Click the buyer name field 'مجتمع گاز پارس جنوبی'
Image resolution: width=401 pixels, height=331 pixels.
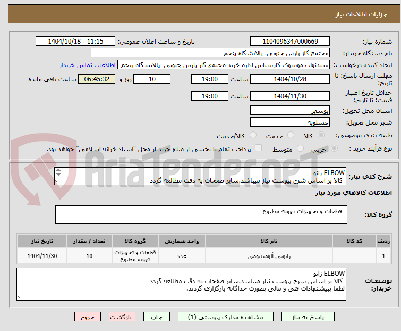pyautogui.click(x=210, y=53)
